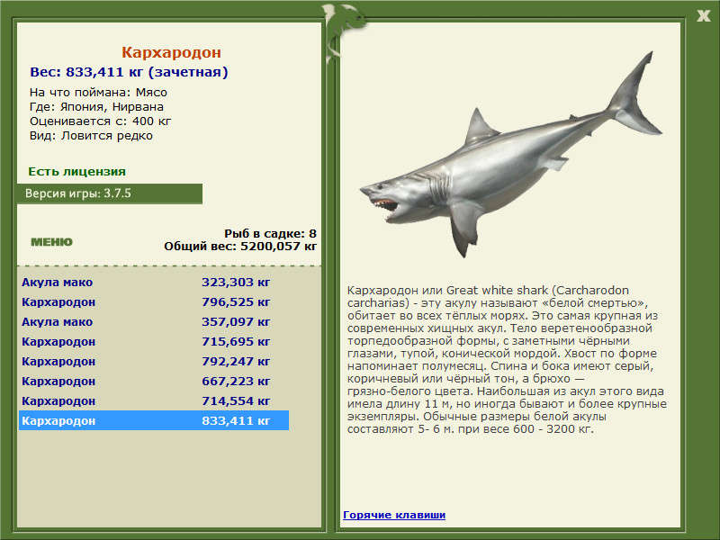The image size is (720, 540).
Task: Click the shark description paragraph
Action: (507, 360)
